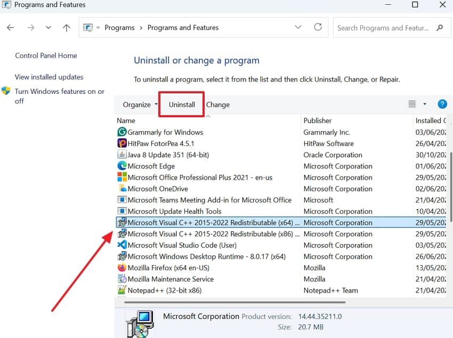This screenshot has width=453, height=338.
Task: Open more view options dropdown arrow
Action: (x=425, y=104)
